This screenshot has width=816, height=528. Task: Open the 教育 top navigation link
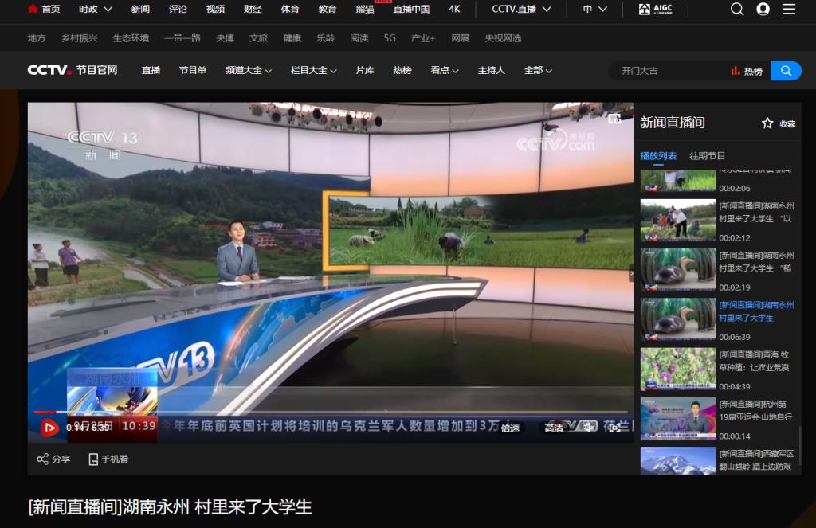coord(328,9)
